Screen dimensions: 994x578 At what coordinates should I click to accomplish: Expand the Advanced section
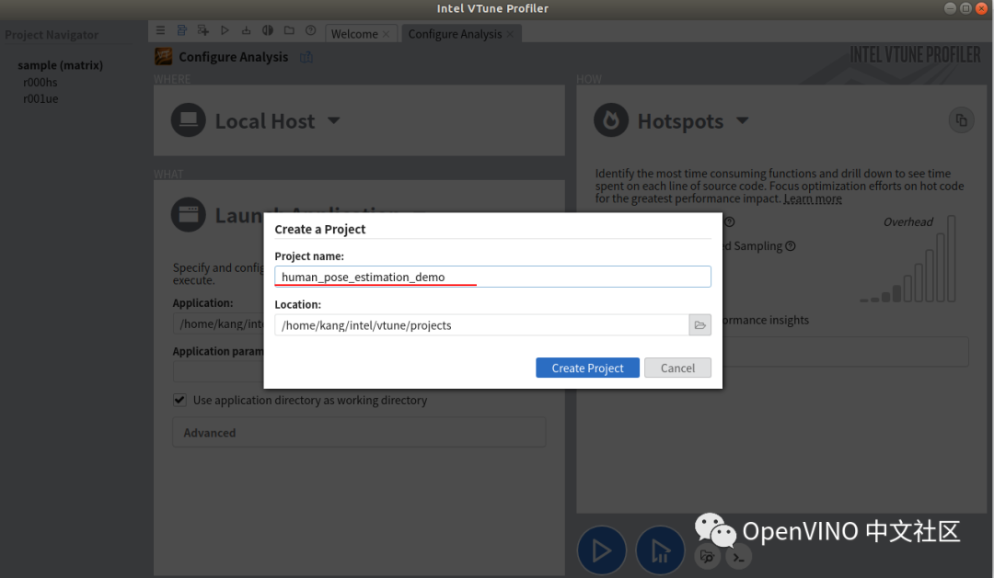[x=359, y=433]
